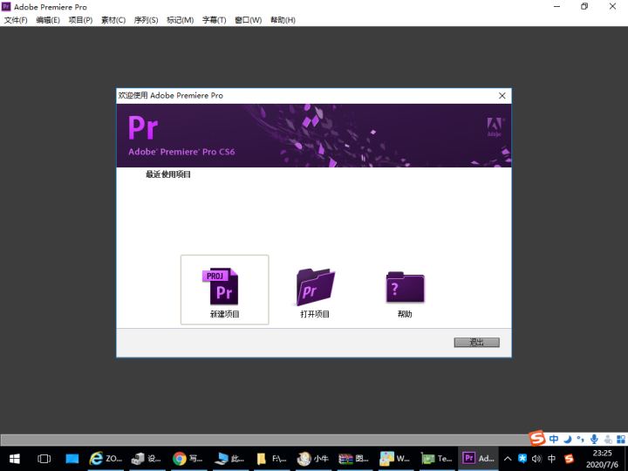Switch to the Chrome 写... taskbar item
628x471 pixels.
click(188, 459)
